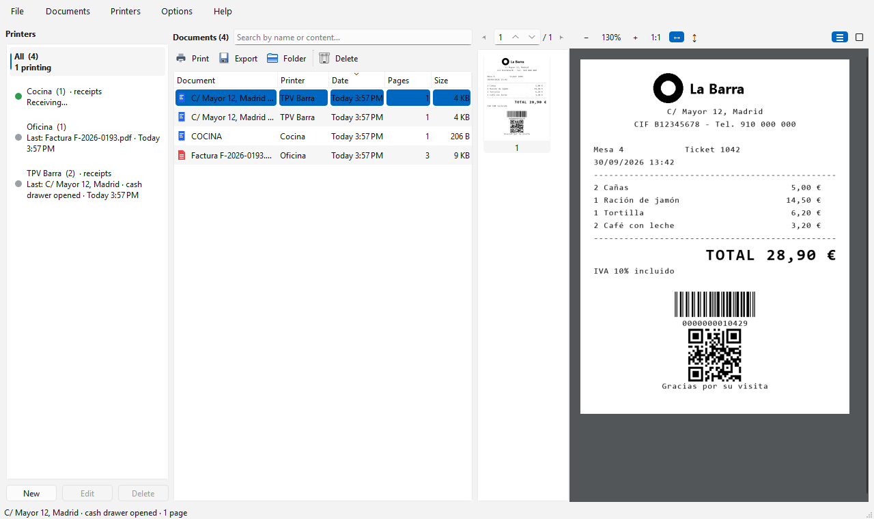Jump to the last page of preview
This screenshot has width=874, height=519.
point(561,38)
